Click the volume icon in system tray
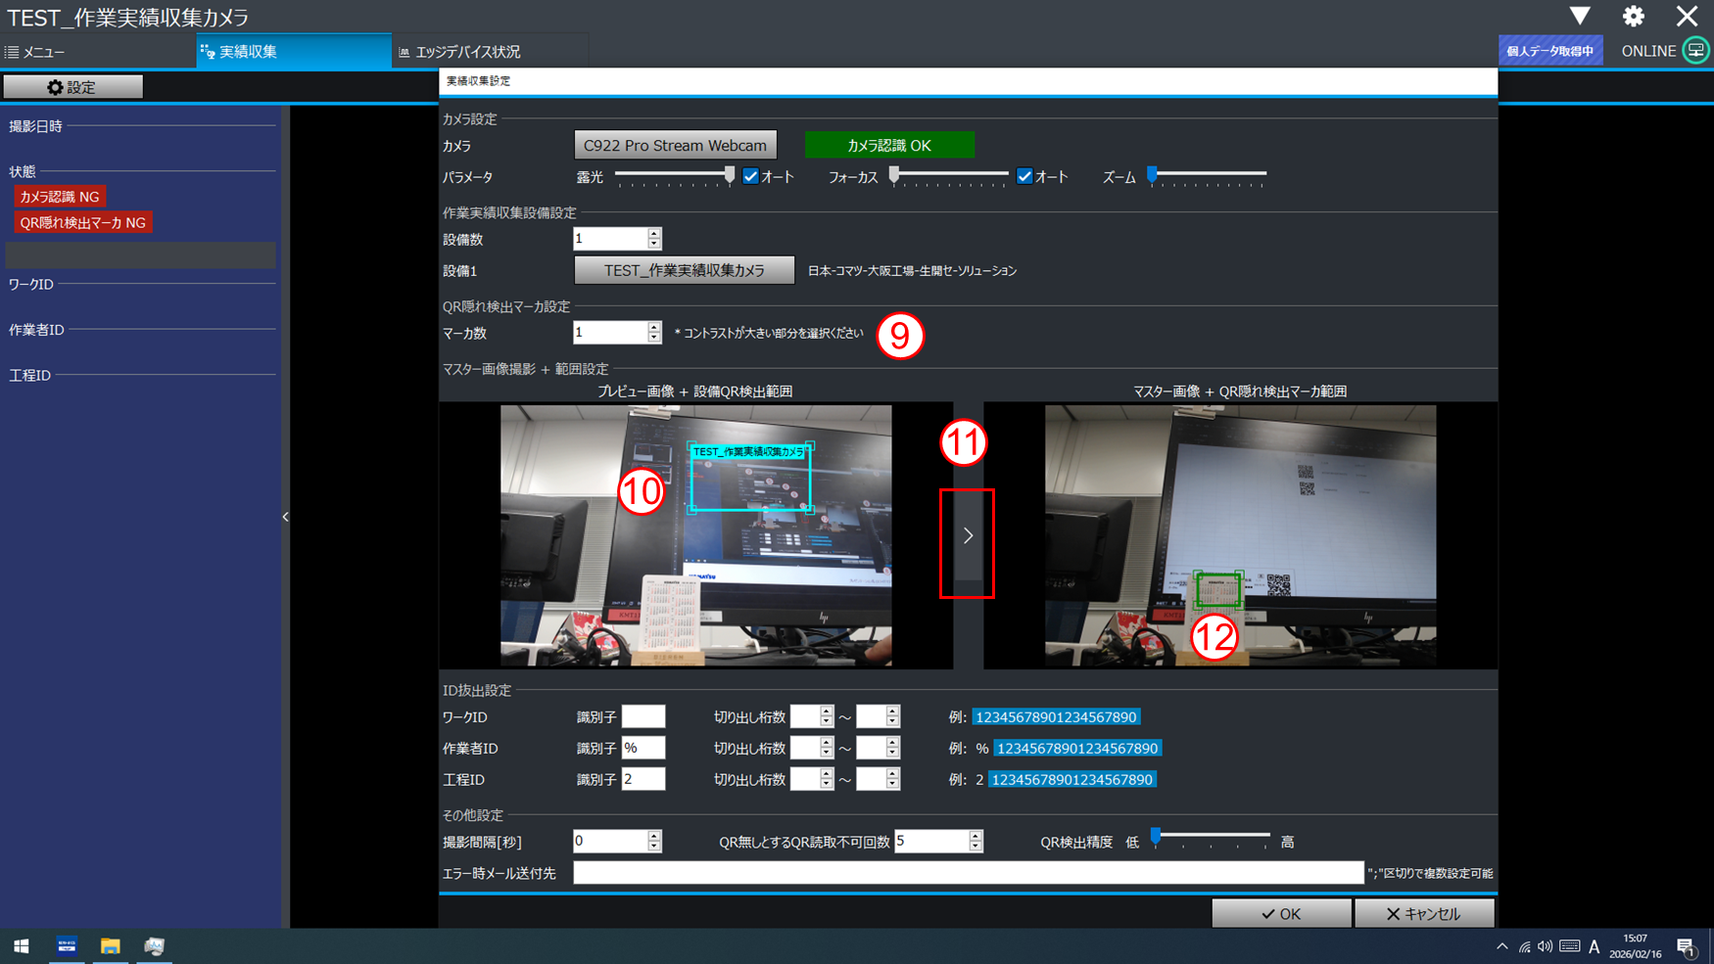 click(x=1545, y=946)
